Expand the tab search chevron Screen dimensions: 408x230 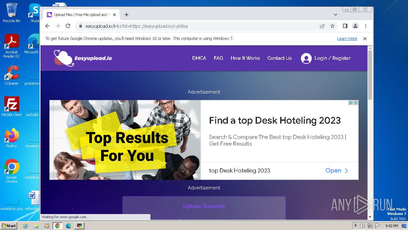335,15
